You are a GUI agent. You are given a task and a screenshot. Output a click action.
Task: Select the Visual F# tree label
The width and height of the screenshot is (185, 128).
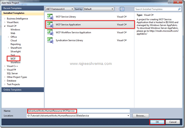pyautogui.click(x=11, y=70)
